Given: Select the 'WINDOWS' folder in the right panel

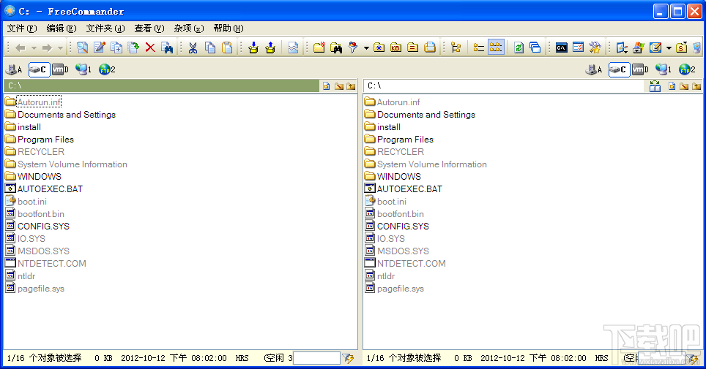Looking at the screenshot, I should click(x=399, y=177).
